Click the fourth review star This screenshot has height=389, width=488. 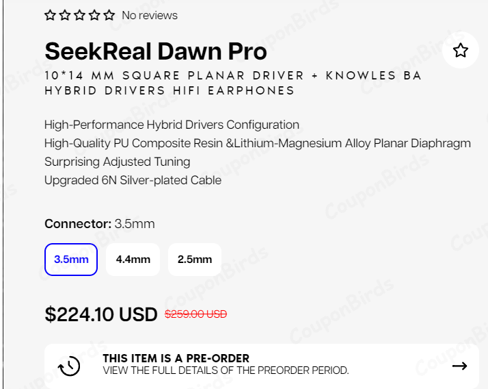(94, 15)
